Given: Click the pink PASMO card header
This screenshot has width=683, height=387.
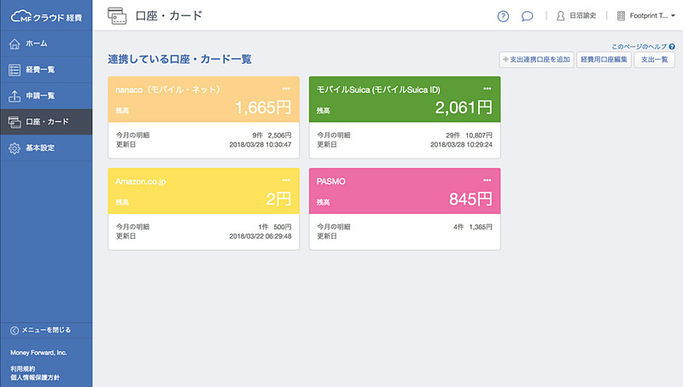Looking at the screenshot, I should (405, 191).
